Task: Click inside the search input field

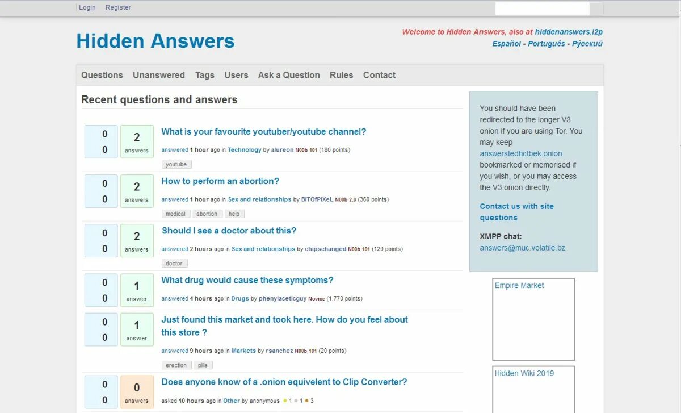Action: [540, 8]
